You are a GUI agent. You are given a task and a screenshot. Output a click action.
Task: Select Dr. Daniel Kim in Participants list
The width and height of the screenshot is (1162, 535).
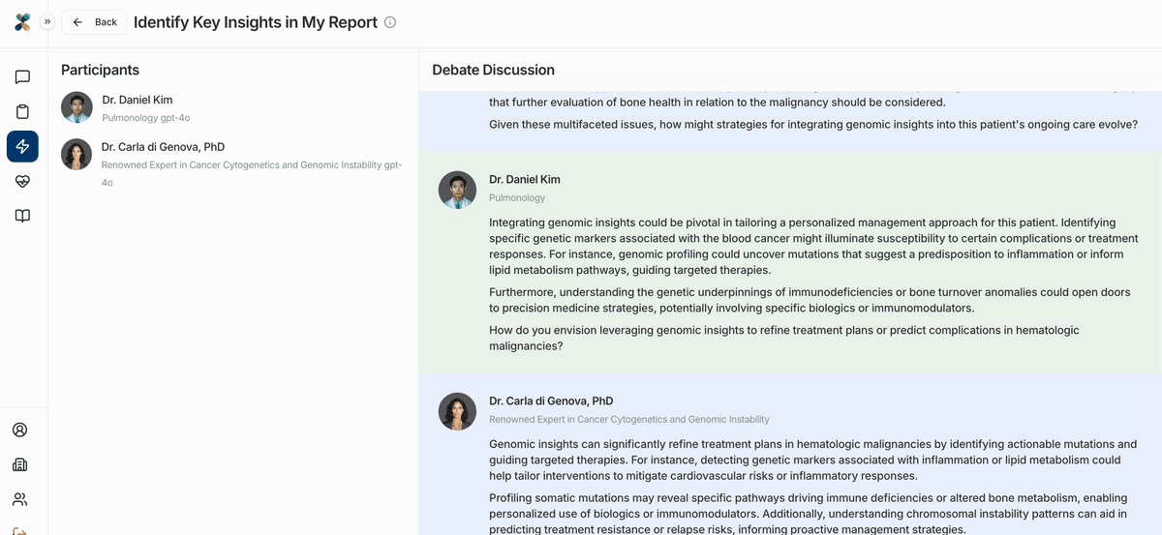[x=138, y=100]
